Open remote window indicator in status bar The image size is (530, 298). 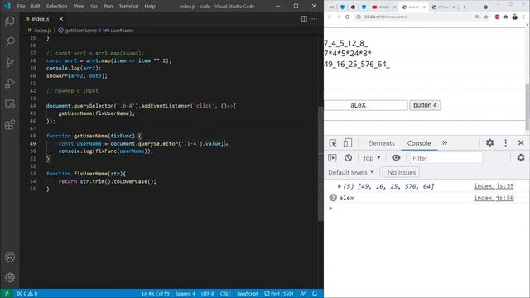pos(7,293)
